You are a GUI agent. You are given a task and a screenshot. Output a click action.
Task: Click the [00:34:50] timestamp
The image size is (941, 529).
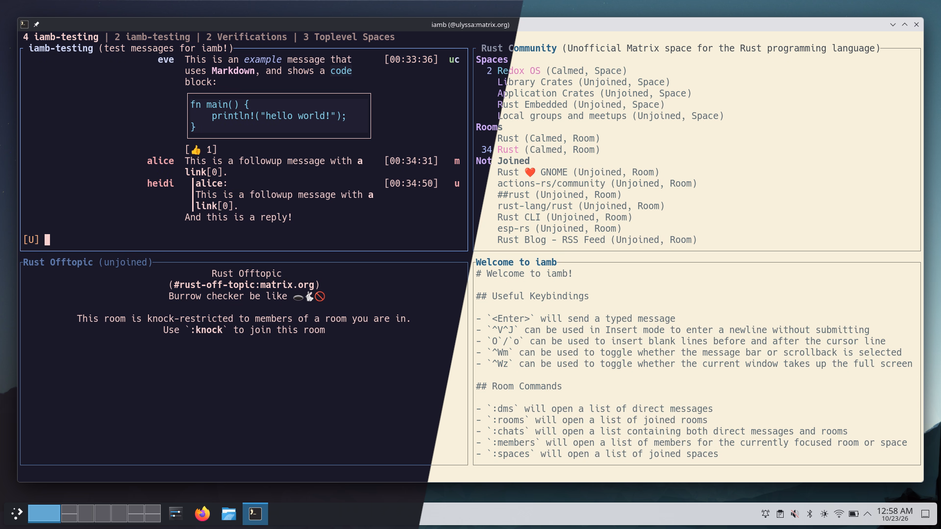[x=411, y=183]
